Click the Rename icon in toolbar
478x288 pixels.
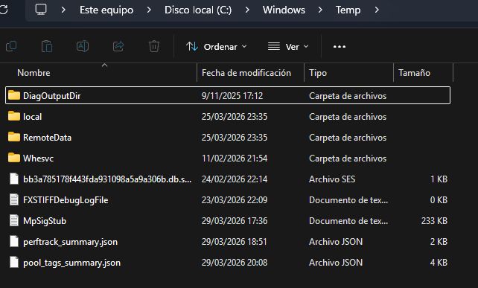click(83, 46)
